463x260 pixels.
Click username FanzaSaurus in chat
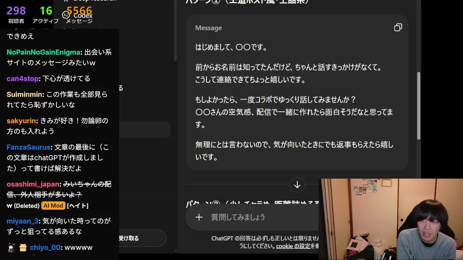(x=29, y=147)
